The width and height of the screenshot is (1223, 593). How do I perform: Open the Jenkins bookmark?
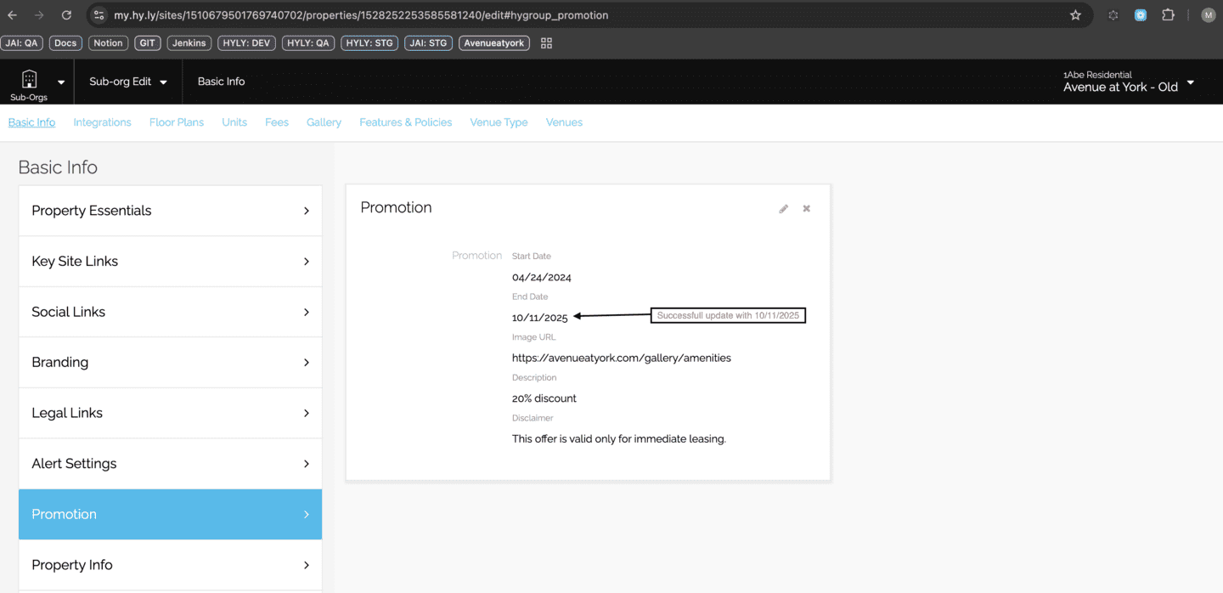coord(189,43)
